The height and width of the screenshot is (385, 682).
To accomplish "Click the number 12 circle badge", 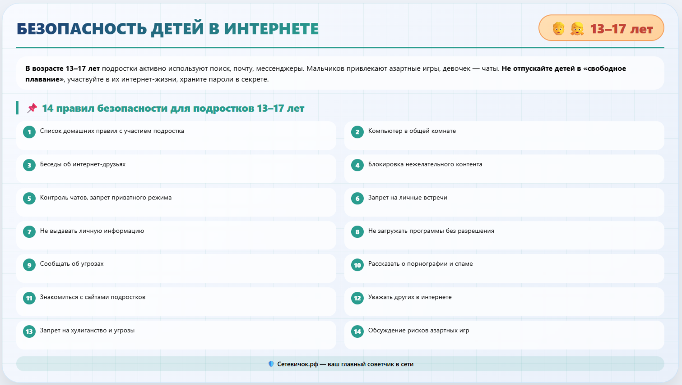I will tap(357, 298).
